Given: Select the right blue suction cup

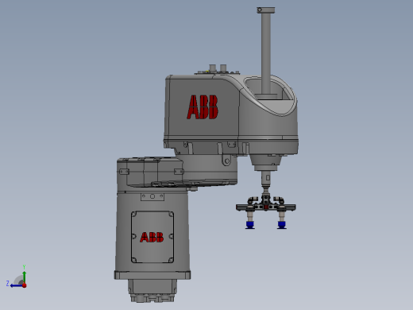Looking at the screenshot, I should (x=282, y=225).
